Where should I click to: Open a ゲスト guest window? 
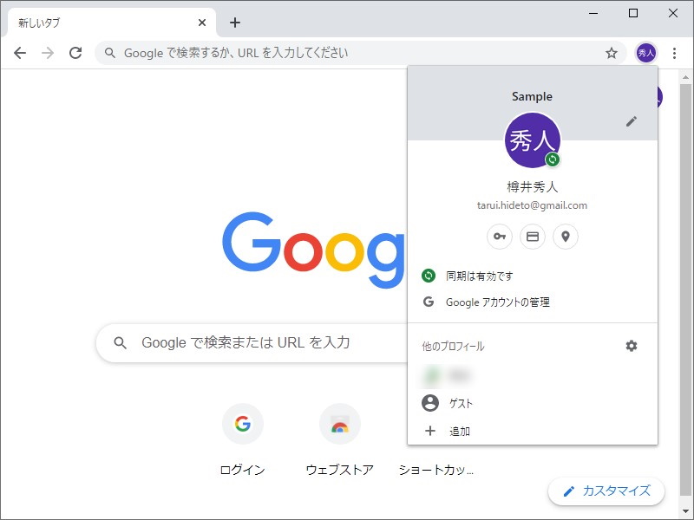533,403
